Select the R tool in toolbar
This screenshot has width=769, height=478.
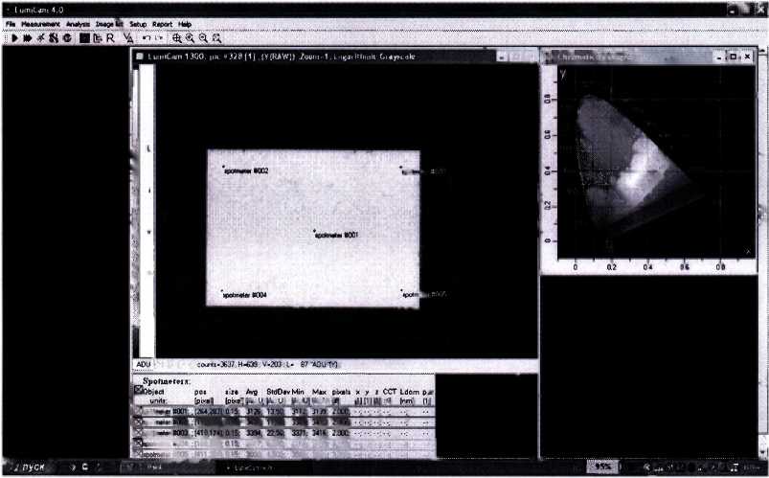pos(111,38)
